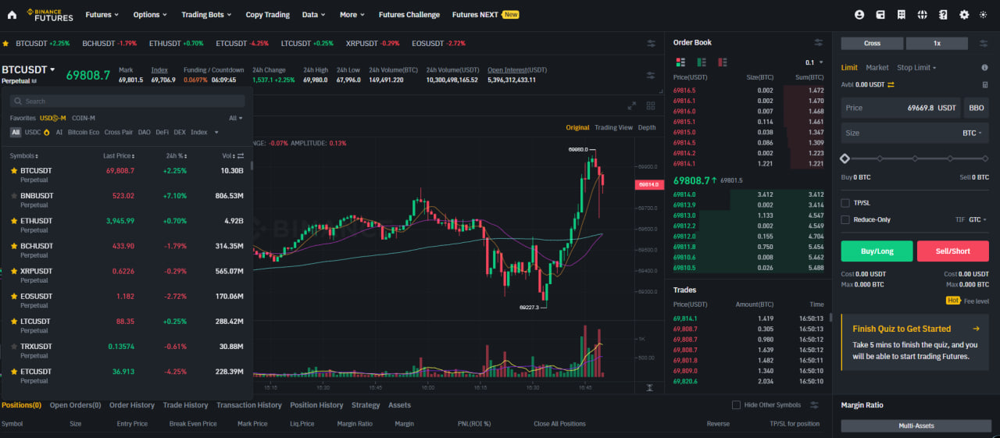Switch volume display with swap arrows icon
1000x438 pixels.
(x=241, y=156)
